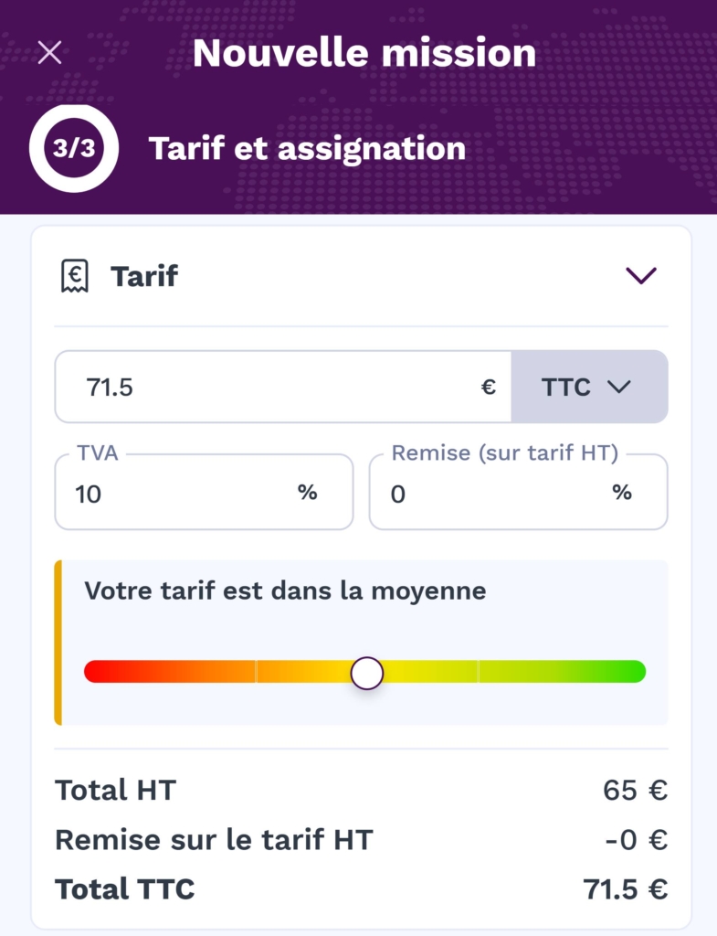
Task: Focus the 71.5 price input field
Action: tap(274, 387)
